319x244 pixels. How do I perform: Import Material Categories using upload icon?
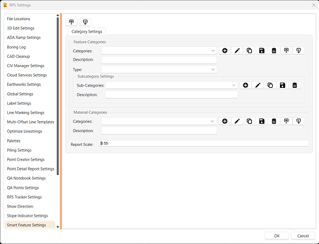(x=286, y=121)
